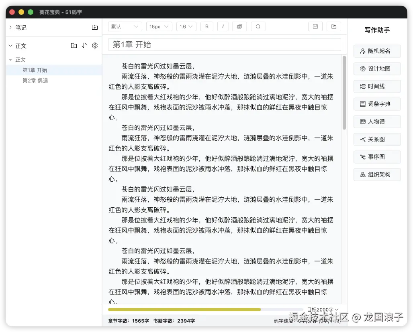Toggle bold formatting with the B button
Screen dimensions: 413x332
pos(206,26)
